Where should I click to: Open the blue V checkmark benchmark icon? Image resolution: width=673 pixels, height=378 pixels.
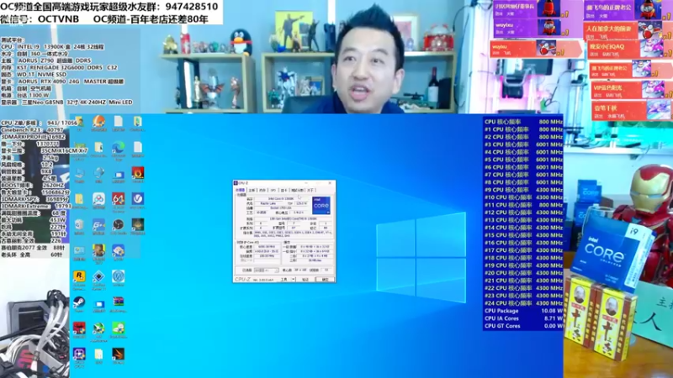[x=137, y=199]
